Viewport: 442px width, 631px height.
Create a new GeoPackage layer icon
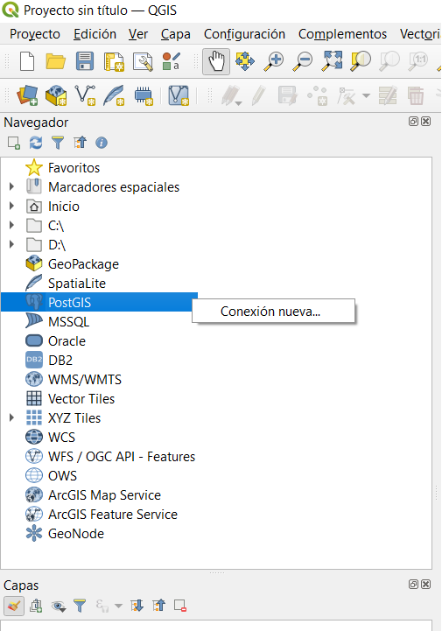(x=56, y=95)
